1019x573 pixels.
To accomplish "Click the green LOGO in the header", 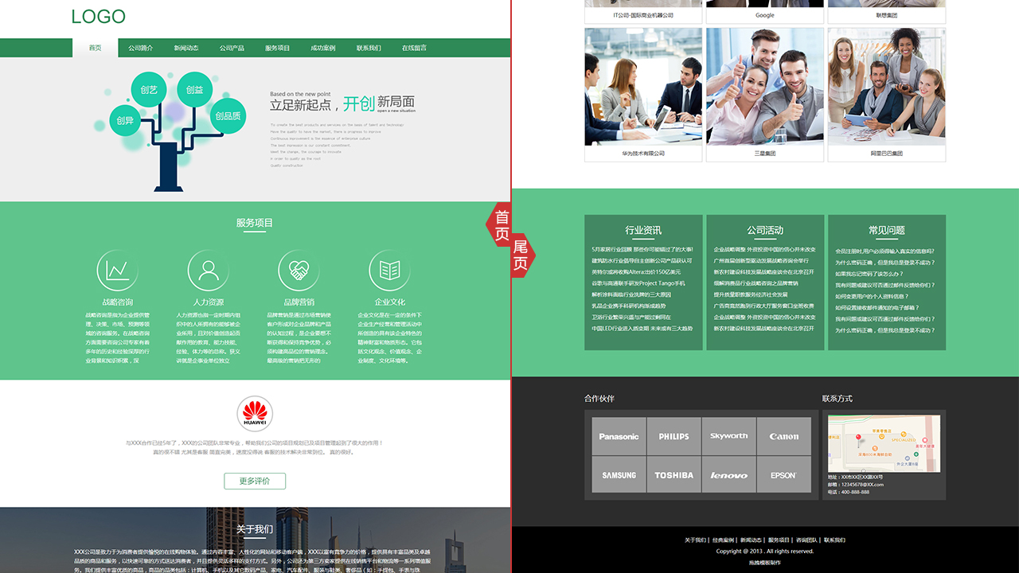I will pos(98,17).
